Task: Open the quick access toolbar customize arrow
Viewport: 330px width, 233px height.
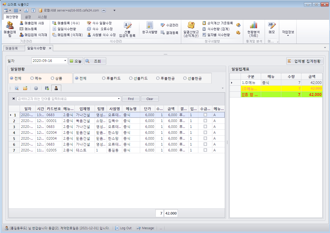Action: pyautogui.click(x=114, y=10)
